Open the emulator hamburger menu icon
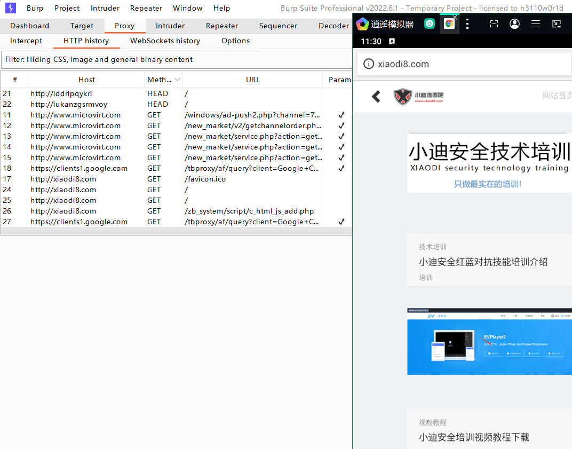This screenshot has width=572, height=449. [536, 24]
